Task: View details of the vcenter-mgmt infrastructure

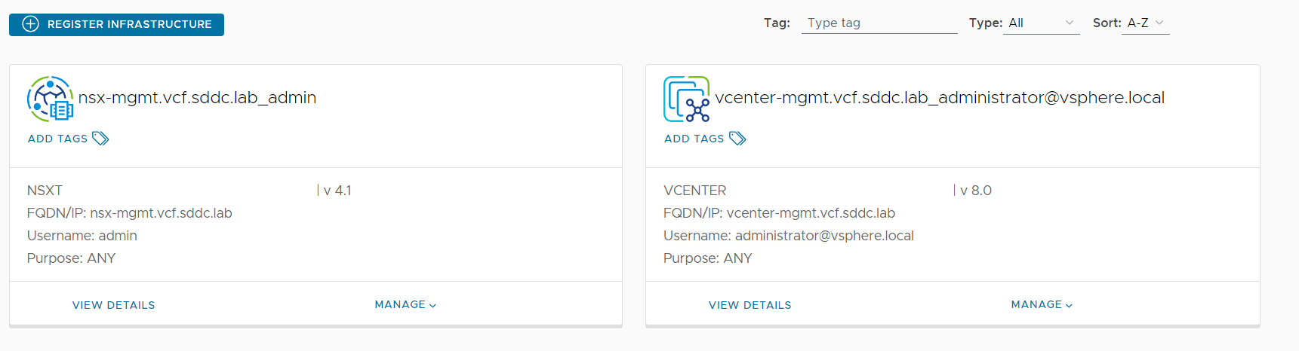Action: pos(750,305)
